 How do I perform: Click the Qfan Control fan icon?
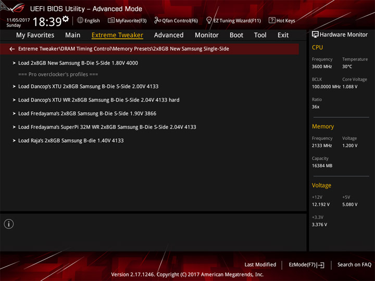[157, 20]
